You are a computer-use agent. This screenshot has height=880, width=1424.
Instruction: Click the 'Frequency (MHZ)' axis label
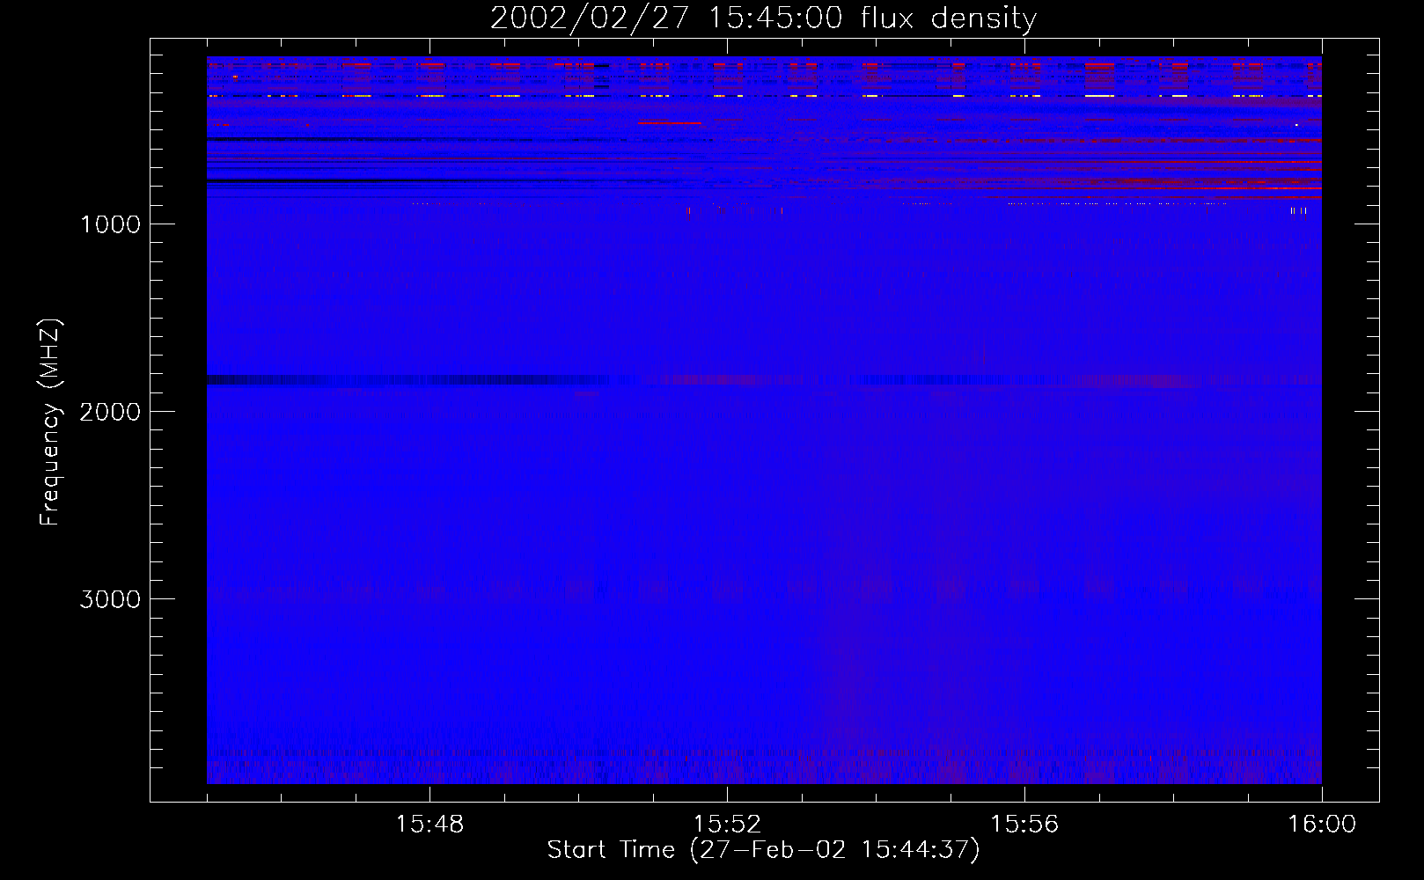[x=51, y=422]
